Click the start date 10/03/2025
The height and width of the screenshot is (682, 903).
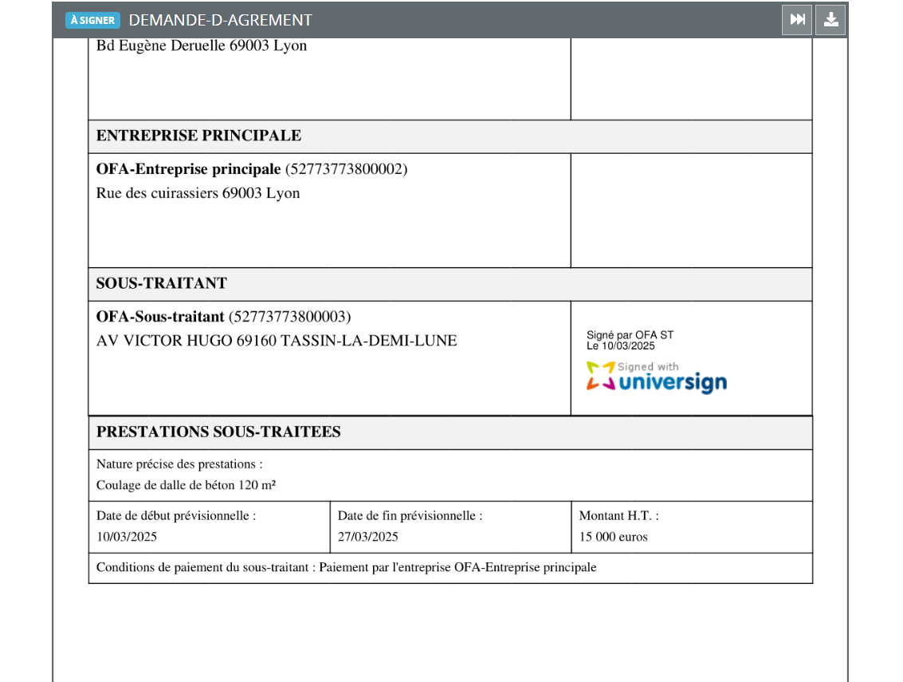(x=127, y=537)
